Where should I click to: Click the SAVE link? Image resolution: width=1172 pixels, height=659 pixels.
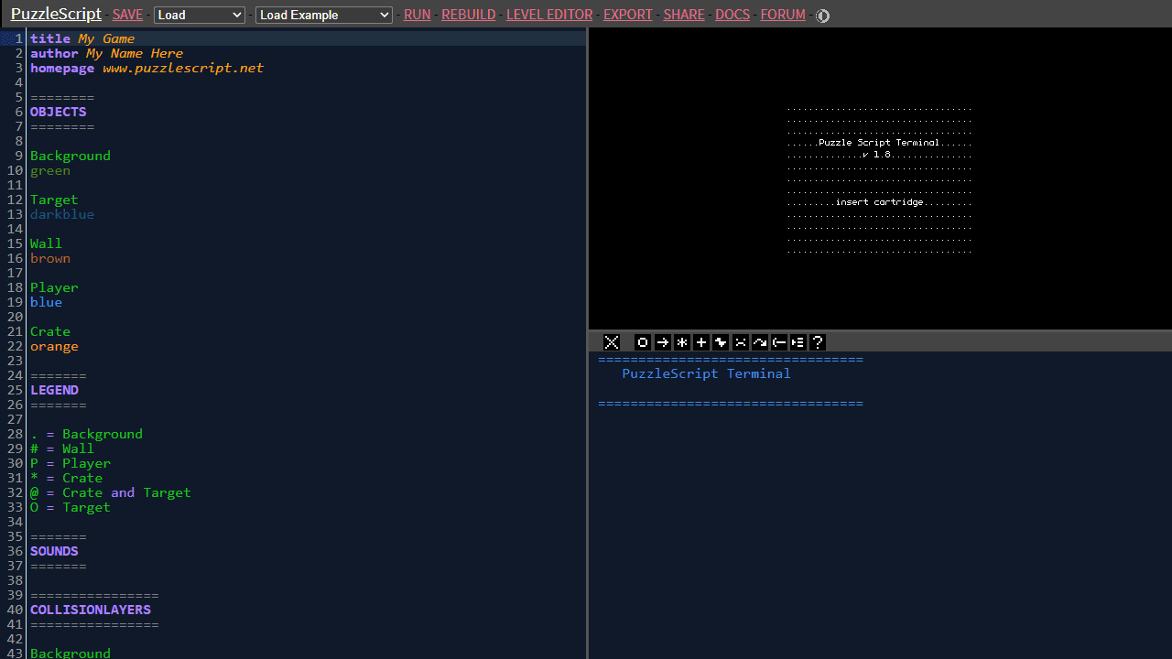pos(127,15)
